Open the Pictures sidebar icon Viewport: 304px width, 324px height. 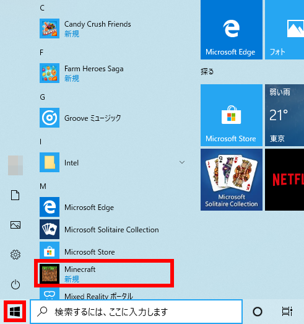(x=15, y=225)
